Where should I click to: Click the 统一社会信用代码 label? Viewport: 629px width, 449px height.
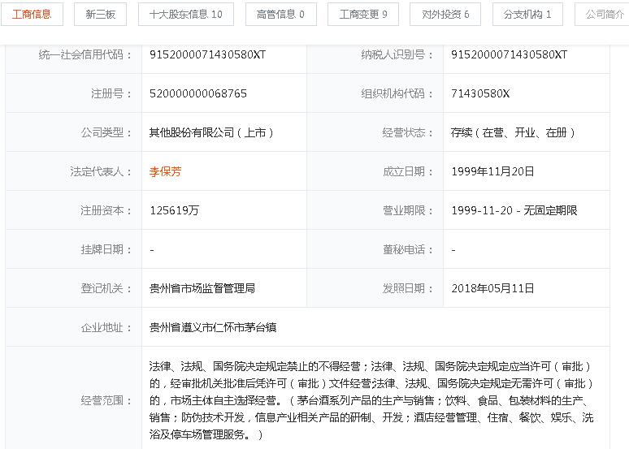point(85,54)
